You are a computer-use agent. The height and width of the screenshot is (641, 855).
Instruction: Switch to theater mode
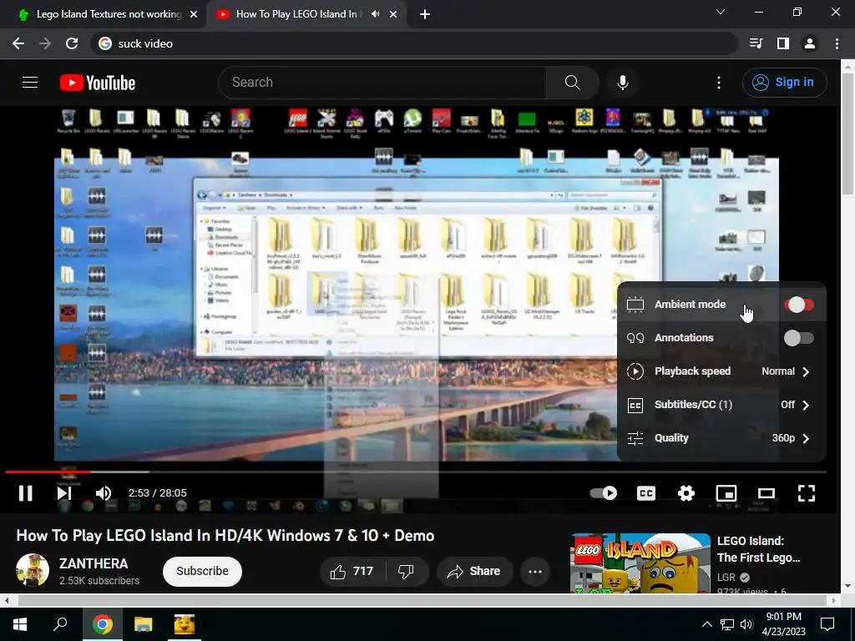tap(766, 493)
